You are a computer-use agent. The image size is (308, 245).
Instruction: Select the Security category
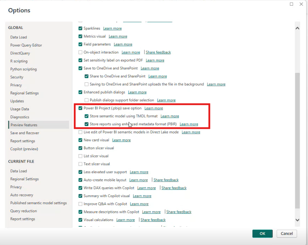[17, 77]
